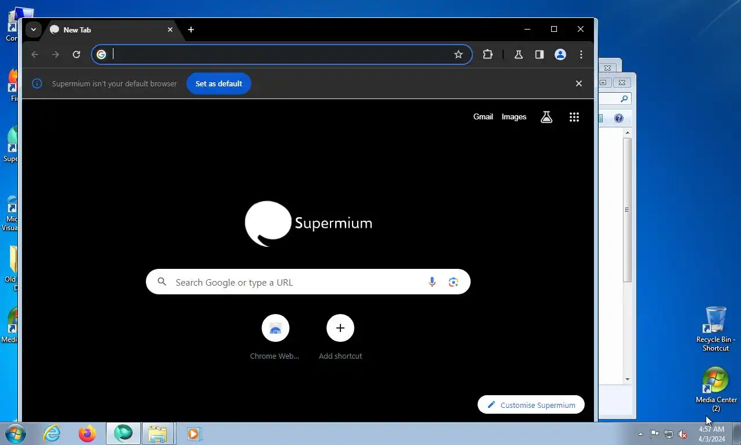
Task: Open the profile avatar menu
Action: [560, 54]
